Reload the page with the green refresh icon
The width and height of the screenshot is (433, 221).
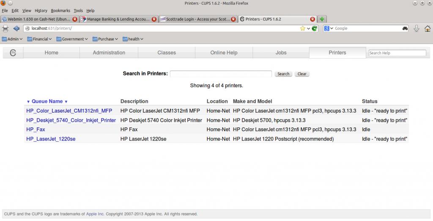[315, 29]
